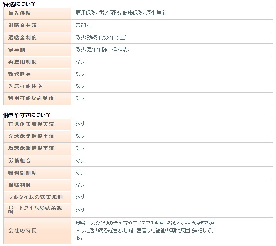Click the フルタイムの就業規則 label cell

[x=35, y=197]
